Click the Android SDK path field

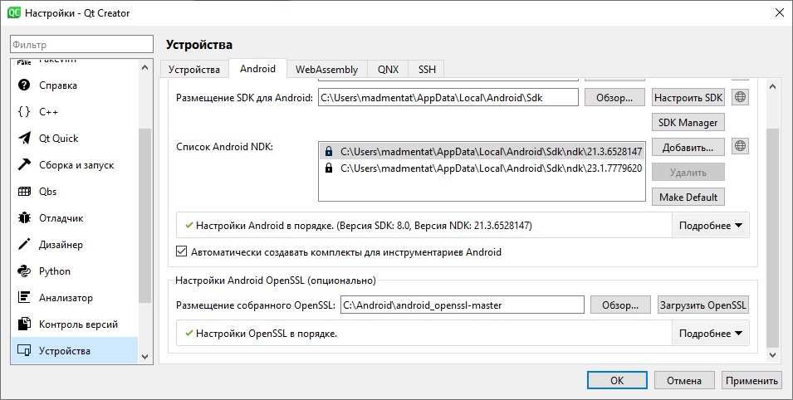448,98
